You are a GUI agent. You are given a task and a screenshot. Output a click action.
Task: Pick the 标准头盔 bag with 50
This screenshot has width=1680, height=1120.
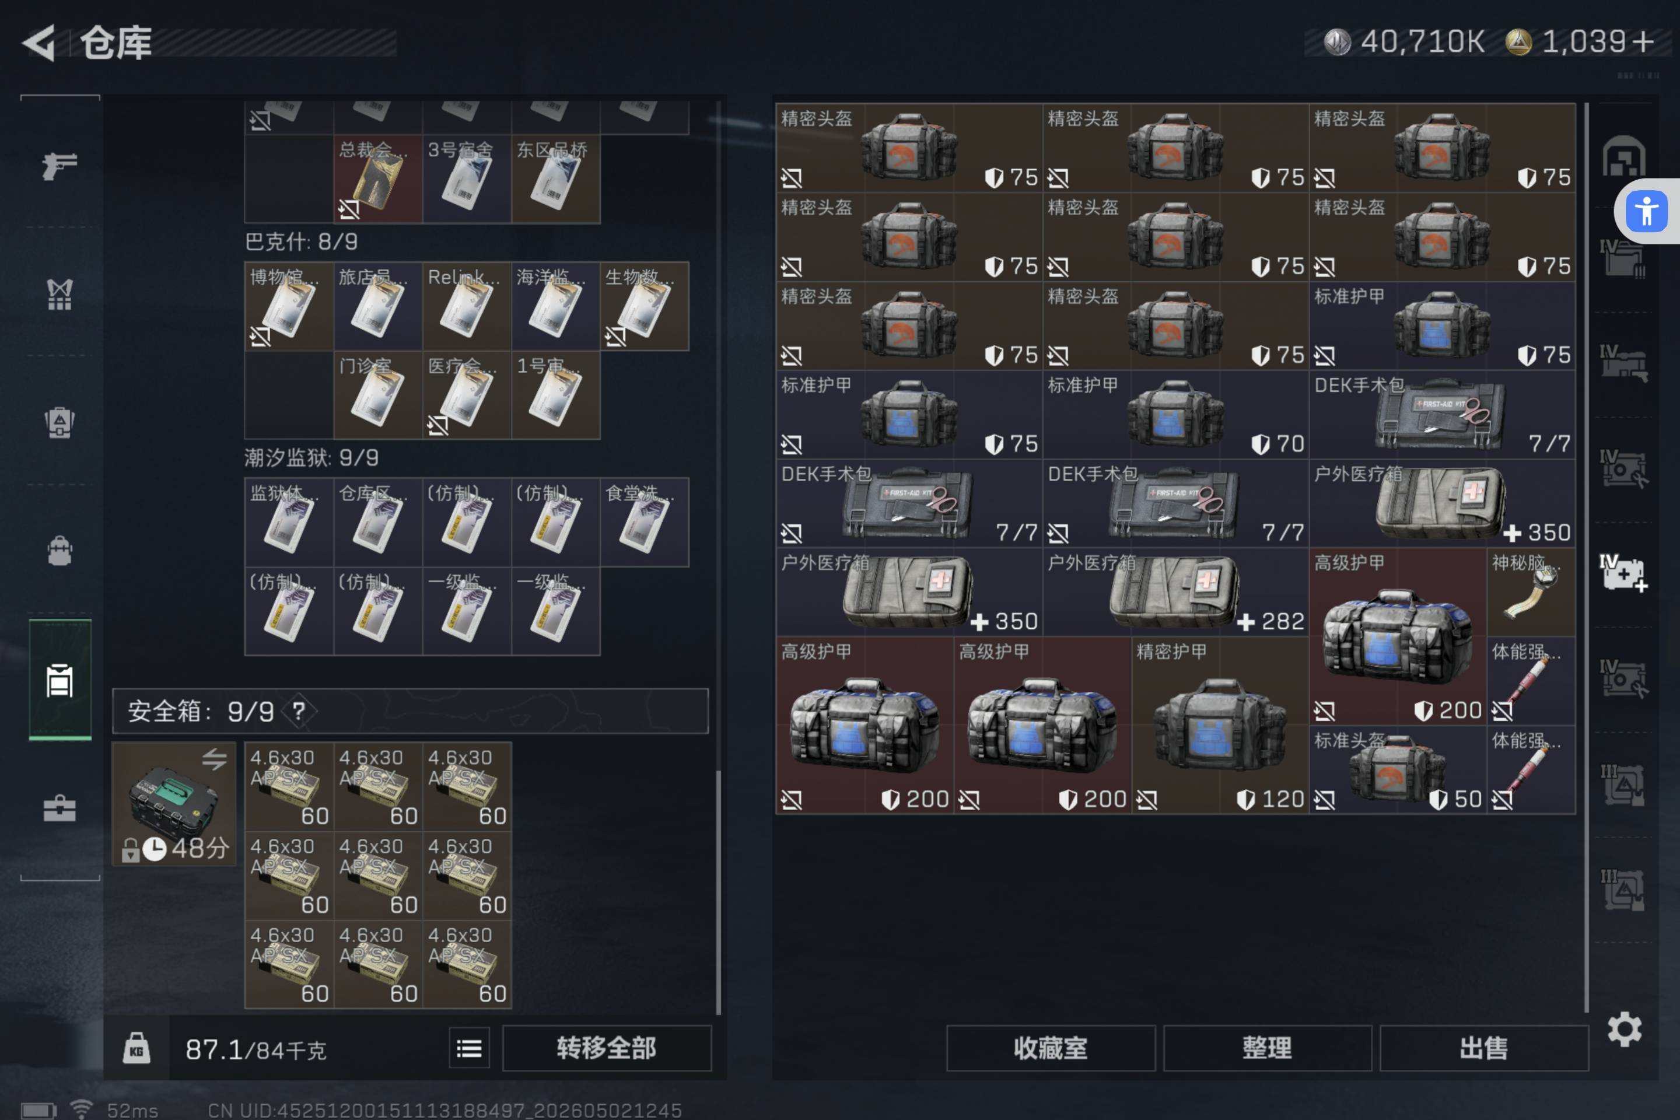click(1398, 770)
